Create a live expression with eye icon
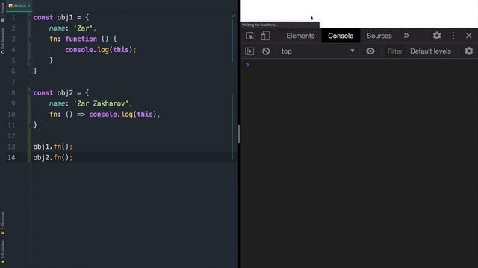The image size is (478, 268). pos(370,51)
